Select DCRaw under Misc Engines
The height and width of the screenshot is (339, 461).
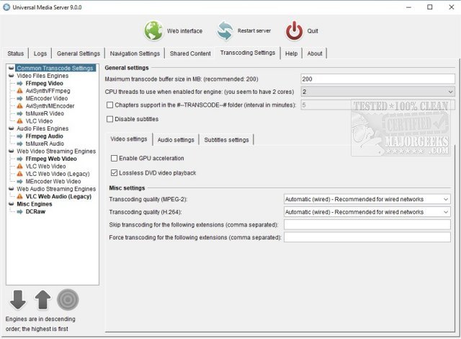tap(35, 211)
